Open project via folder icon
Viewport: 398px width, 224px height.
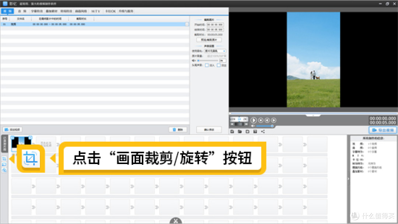(x=240, y=132)
